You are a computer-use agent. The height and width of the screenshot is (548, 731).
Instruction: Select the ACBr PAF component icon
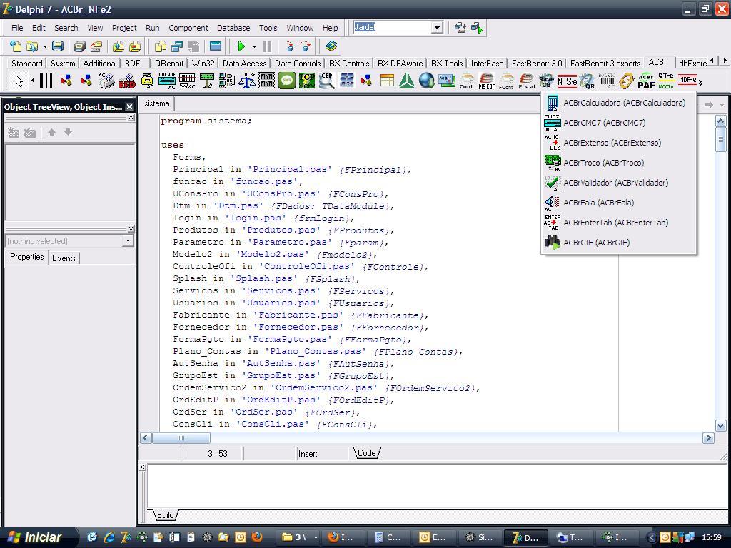(x=646, y=81)
